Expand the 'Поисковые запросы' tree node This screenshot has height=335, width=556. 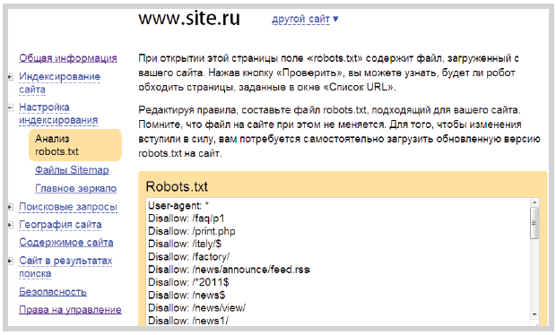coord(11,207)
